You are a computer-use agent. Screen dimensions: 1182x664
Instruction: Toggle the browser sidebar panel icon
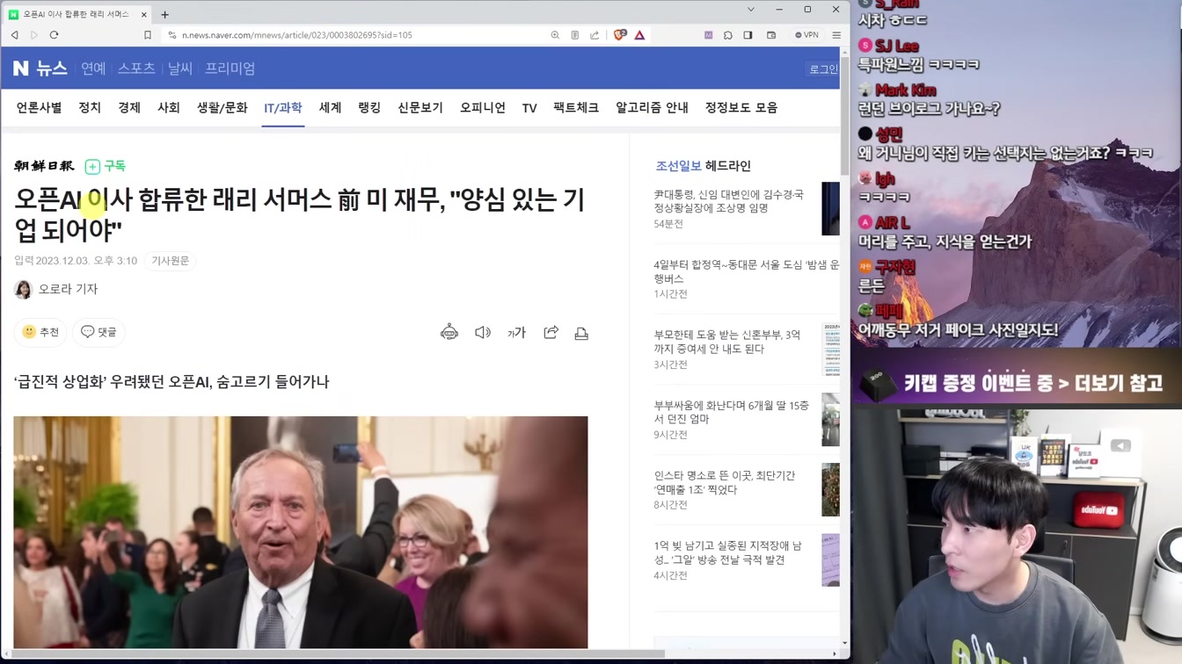point(748,35)
